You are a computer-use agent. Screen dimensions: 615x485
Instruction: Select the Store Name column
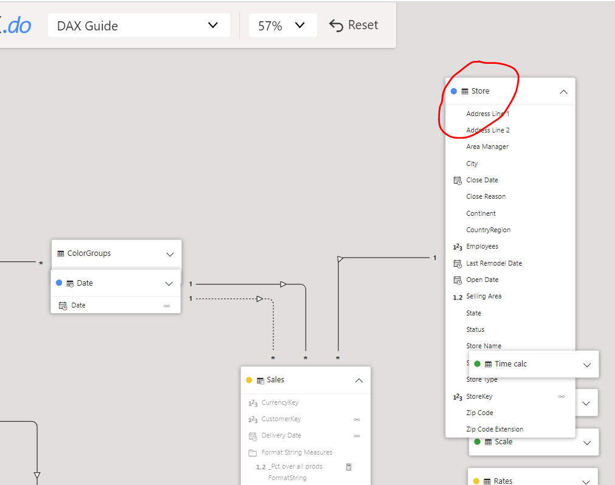pos(484,346)
